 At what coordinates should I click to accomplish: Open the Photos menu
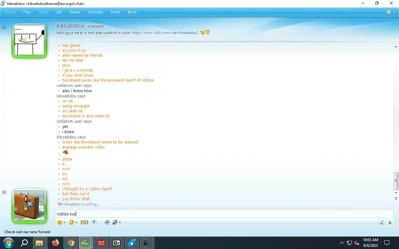coord(10,12)
